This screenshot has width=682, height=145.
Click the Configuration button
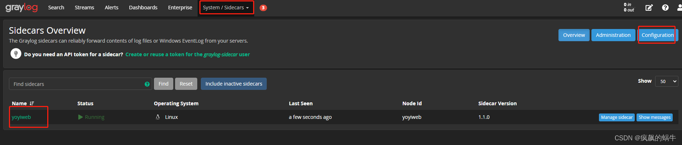click(x=658, y=35)
